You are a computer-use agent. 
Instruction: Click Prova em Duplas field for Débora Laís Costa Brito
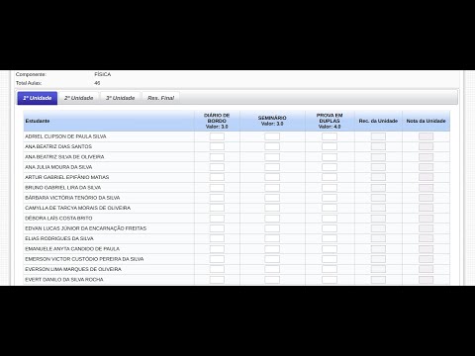(x=330, y=219)
